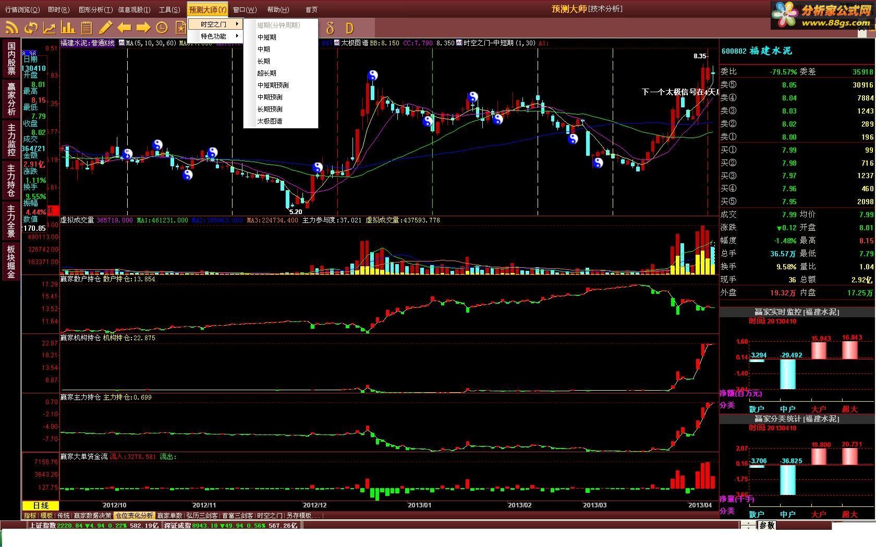Click the 时空之门-中短期 indicator icon
The width and height of the screenshot is (876, 547).
[x=459, y=43]
